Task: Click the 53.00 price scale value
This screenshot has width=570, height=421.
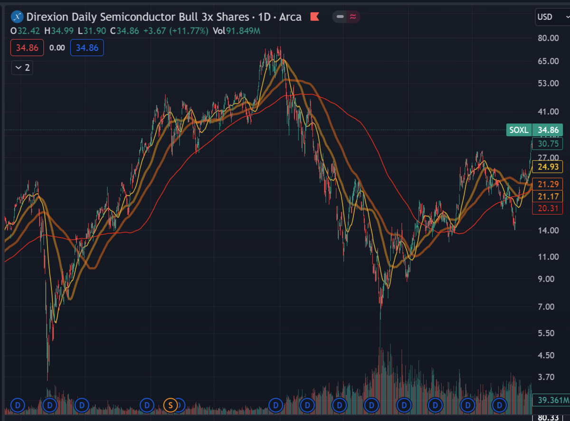Action: click(548, 84)
